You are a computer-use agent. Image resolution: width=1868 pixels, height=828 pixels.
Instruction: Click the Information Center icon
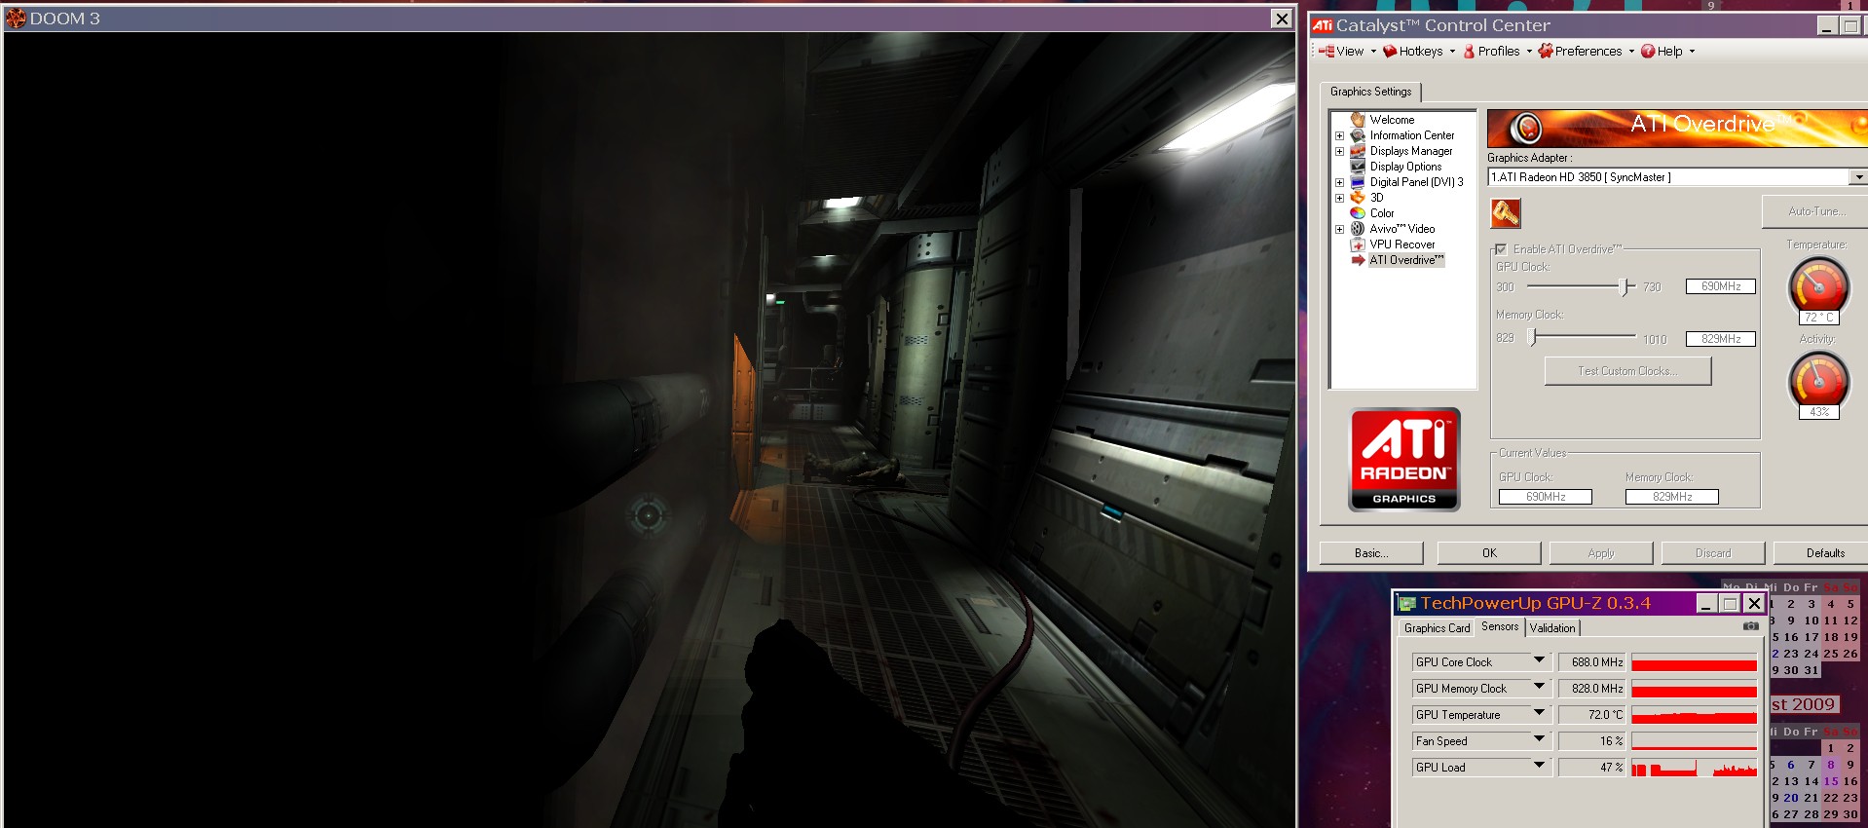click(x=1358, y=135)
